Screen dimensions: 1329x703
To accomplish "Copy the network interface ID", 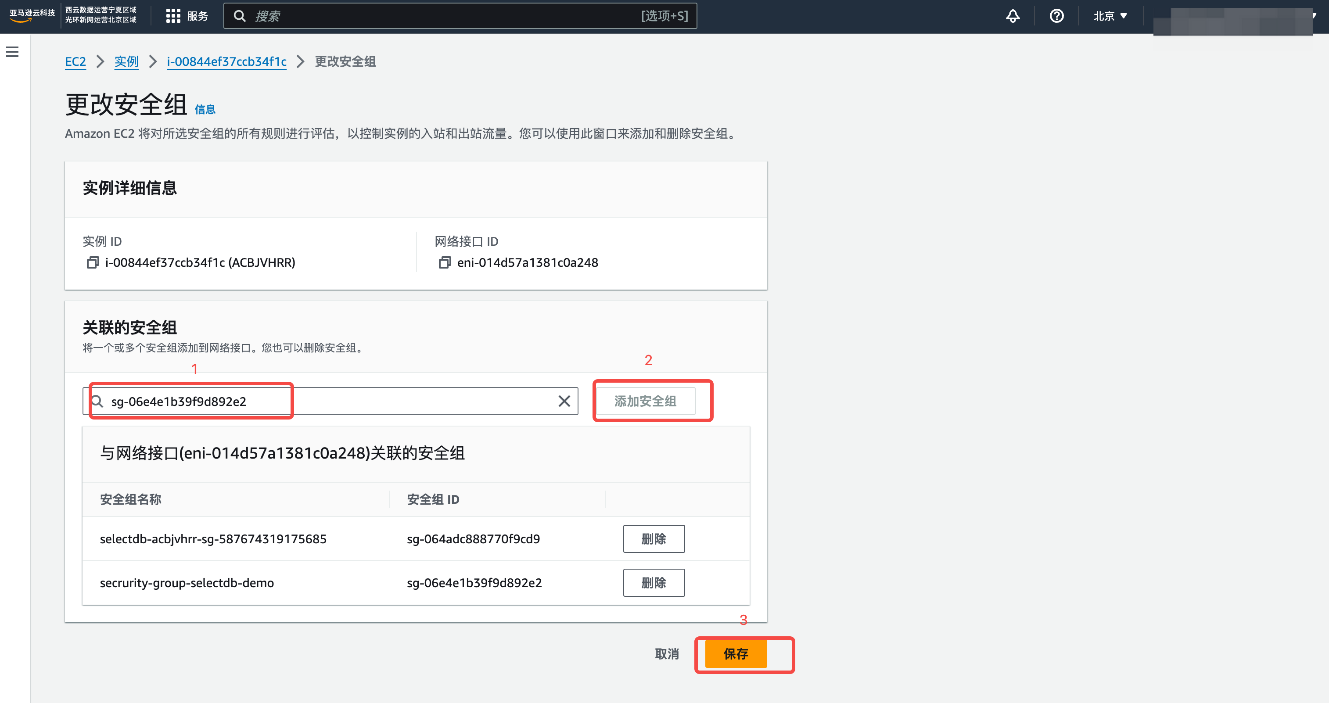I will click(444, 262).
